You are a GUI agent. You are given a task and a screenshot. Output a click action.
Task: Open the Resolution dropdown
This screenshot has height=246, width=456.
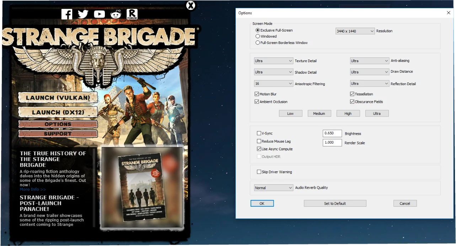point(355,31)
